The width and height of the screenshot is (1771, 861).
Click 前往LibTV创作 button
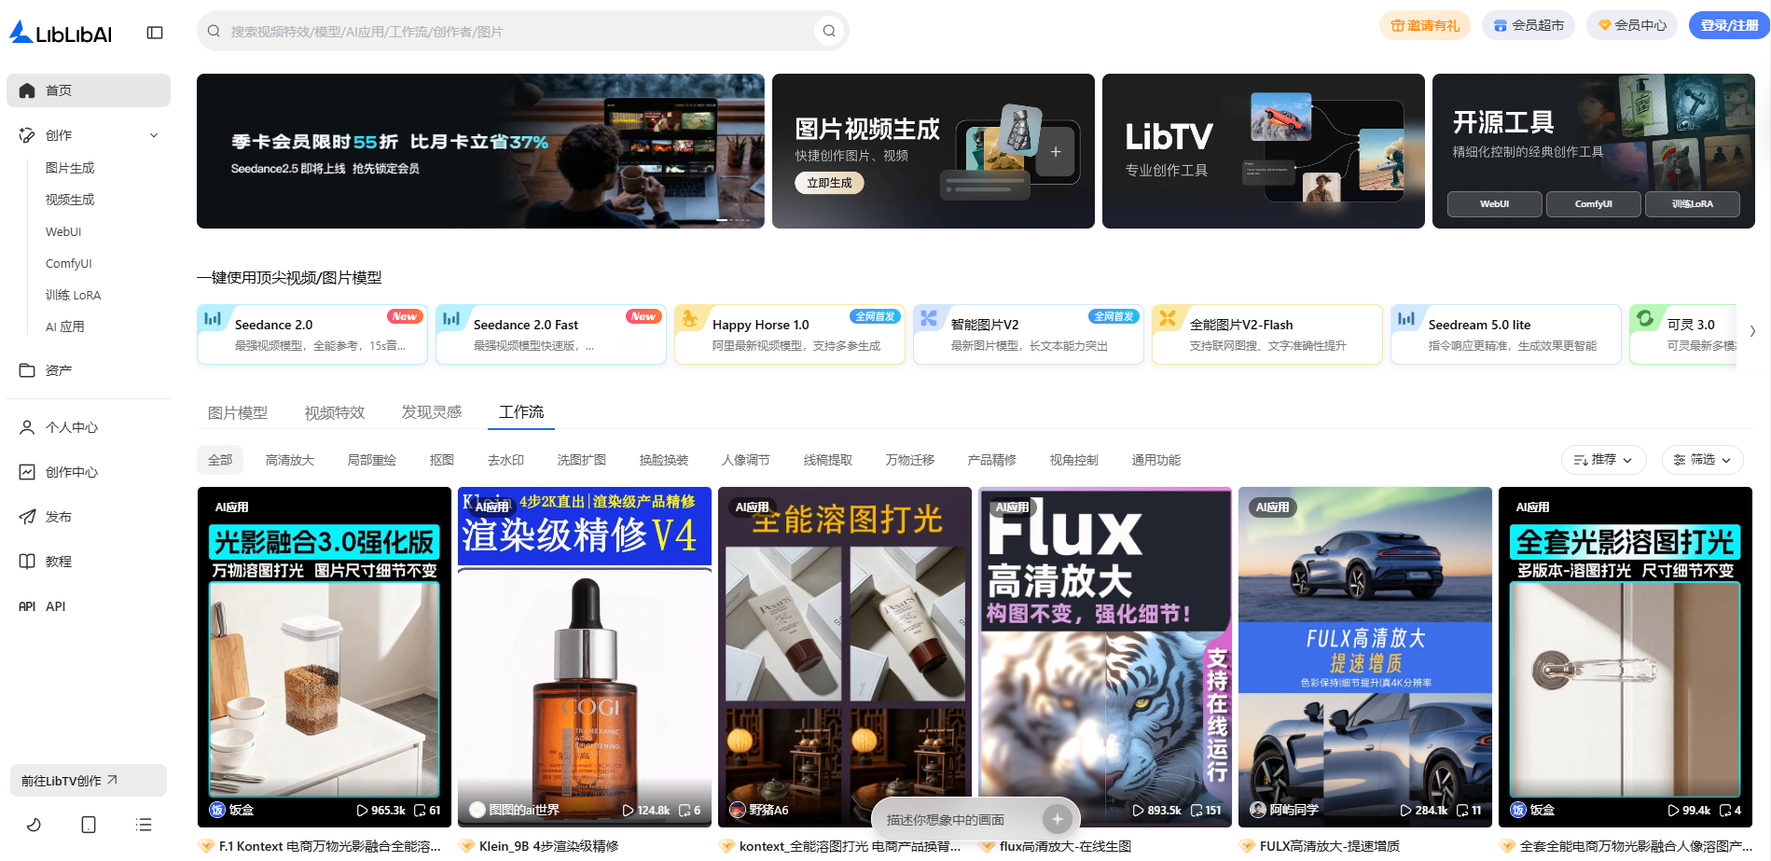pos(89,781)
